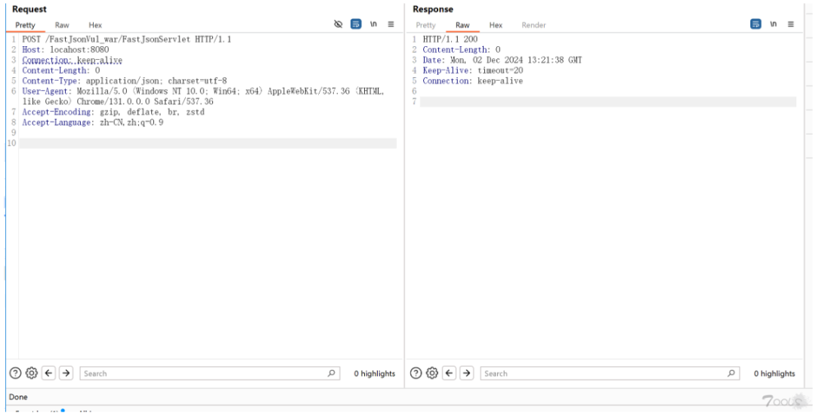
Task: Switch Request view to Pretty tab
Action: pyautogui.click(x=25, y=25)
